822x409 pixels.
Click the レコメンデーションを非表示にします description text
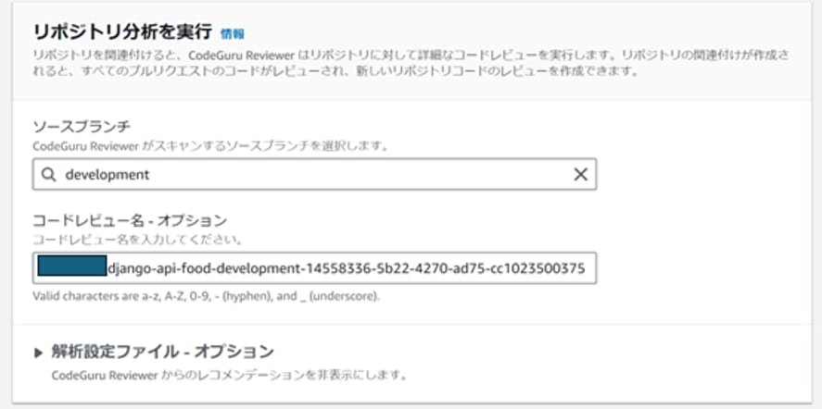coord(230,376)
